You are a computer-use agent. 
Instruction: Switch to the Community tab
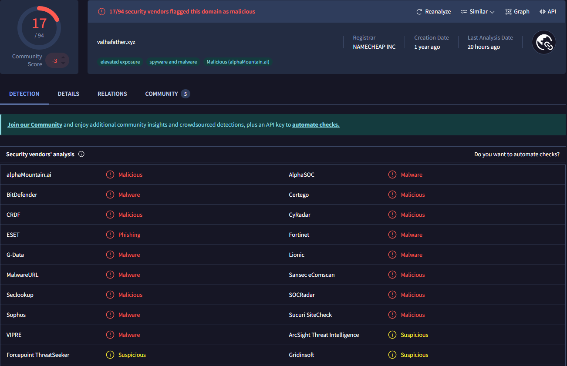click(x=167, y=94)
